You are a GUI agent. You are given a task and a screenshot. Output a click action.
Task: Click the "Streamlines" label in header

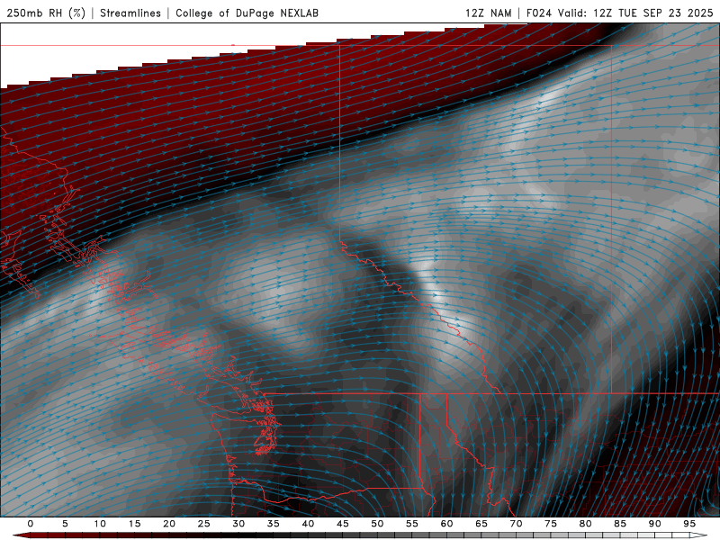tap(130, 13)
